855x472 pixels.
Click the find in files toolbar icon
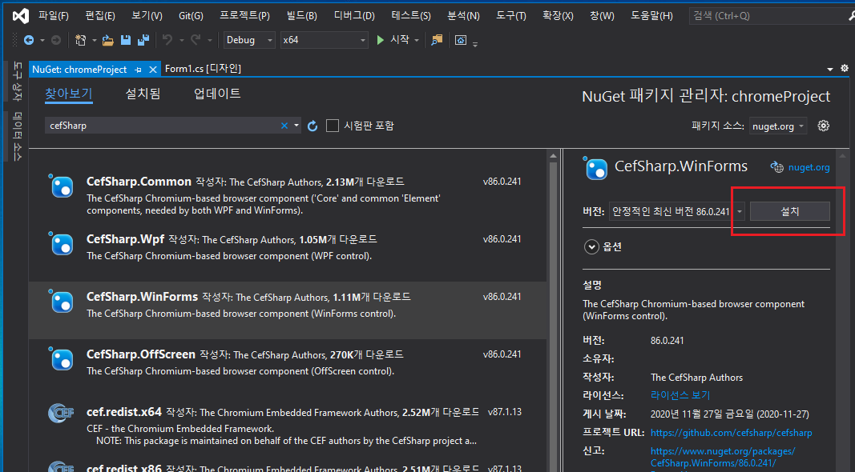pyautogui.click(x=437, y=40)
